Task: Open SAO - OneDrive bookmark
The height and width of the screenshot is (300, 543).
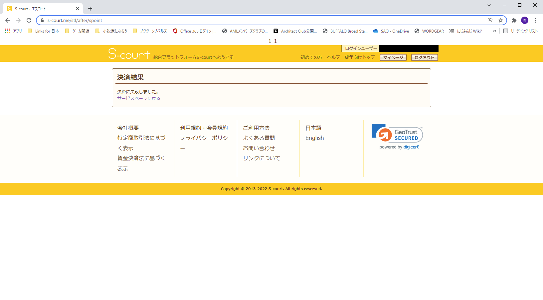Action: 391,31
